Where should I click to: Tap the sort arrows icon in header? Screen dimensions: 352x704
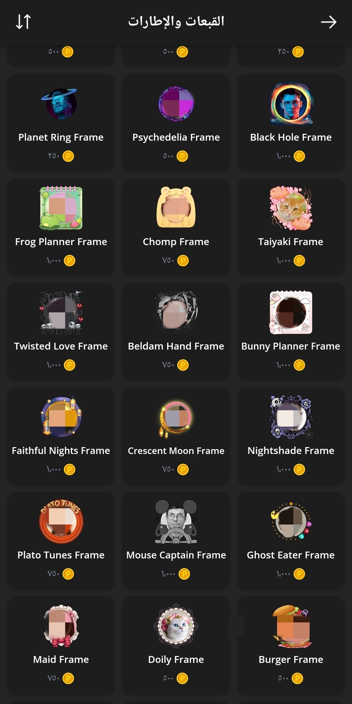coord(23,22)
